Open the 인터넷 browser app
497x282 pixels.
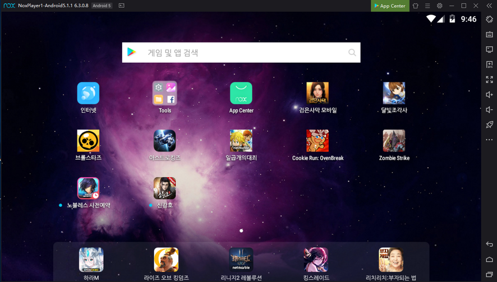tap(88, 93)
